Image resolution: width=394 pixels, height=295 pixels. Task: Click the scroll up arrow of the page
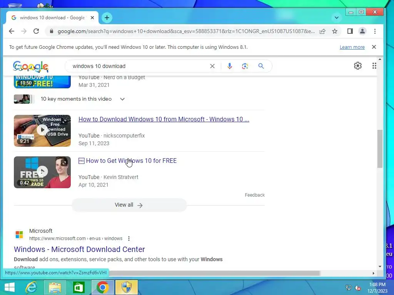[380, 60]
